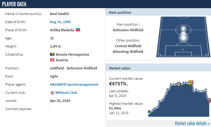211x127 pixels.
Task: Click the €475Th. current market value
Action: point(118,84)
